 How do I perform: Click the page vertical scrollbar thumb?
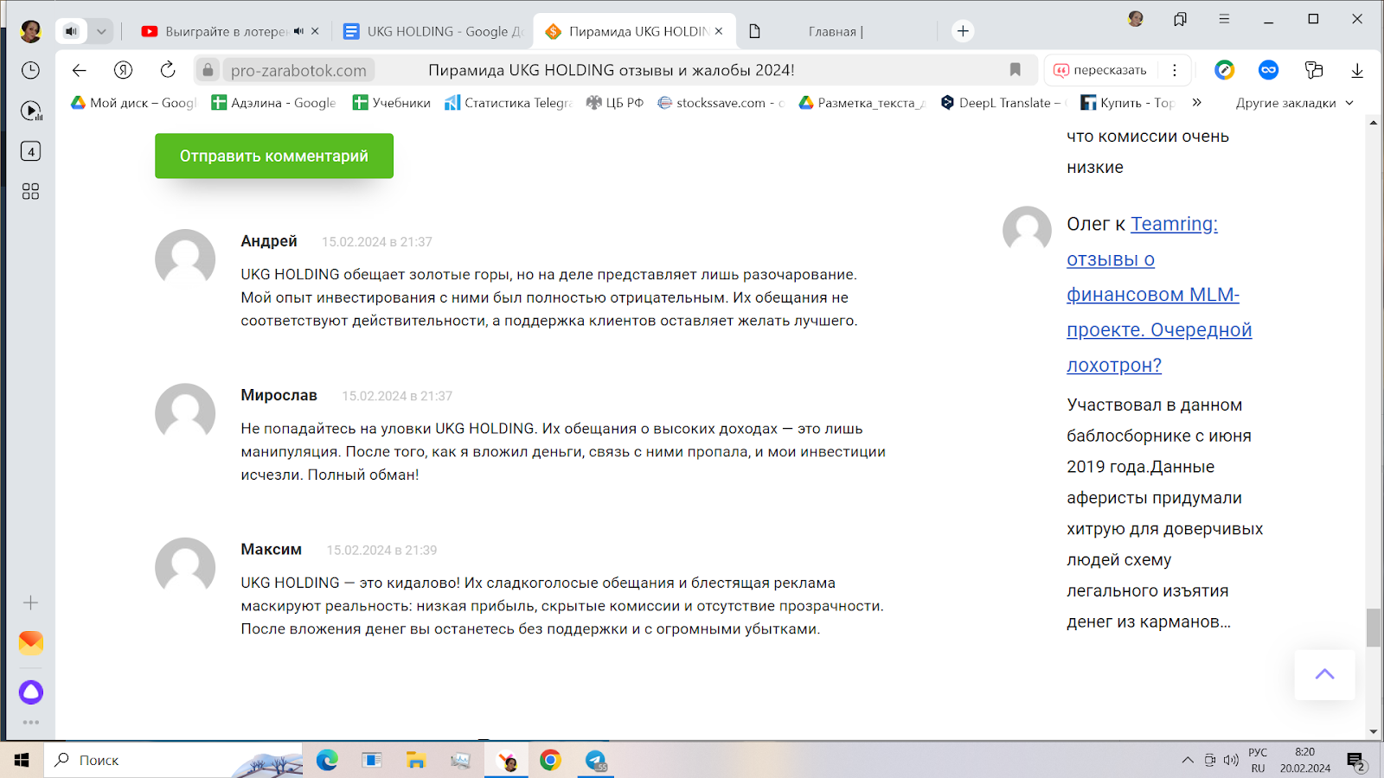pos(1373,628)
